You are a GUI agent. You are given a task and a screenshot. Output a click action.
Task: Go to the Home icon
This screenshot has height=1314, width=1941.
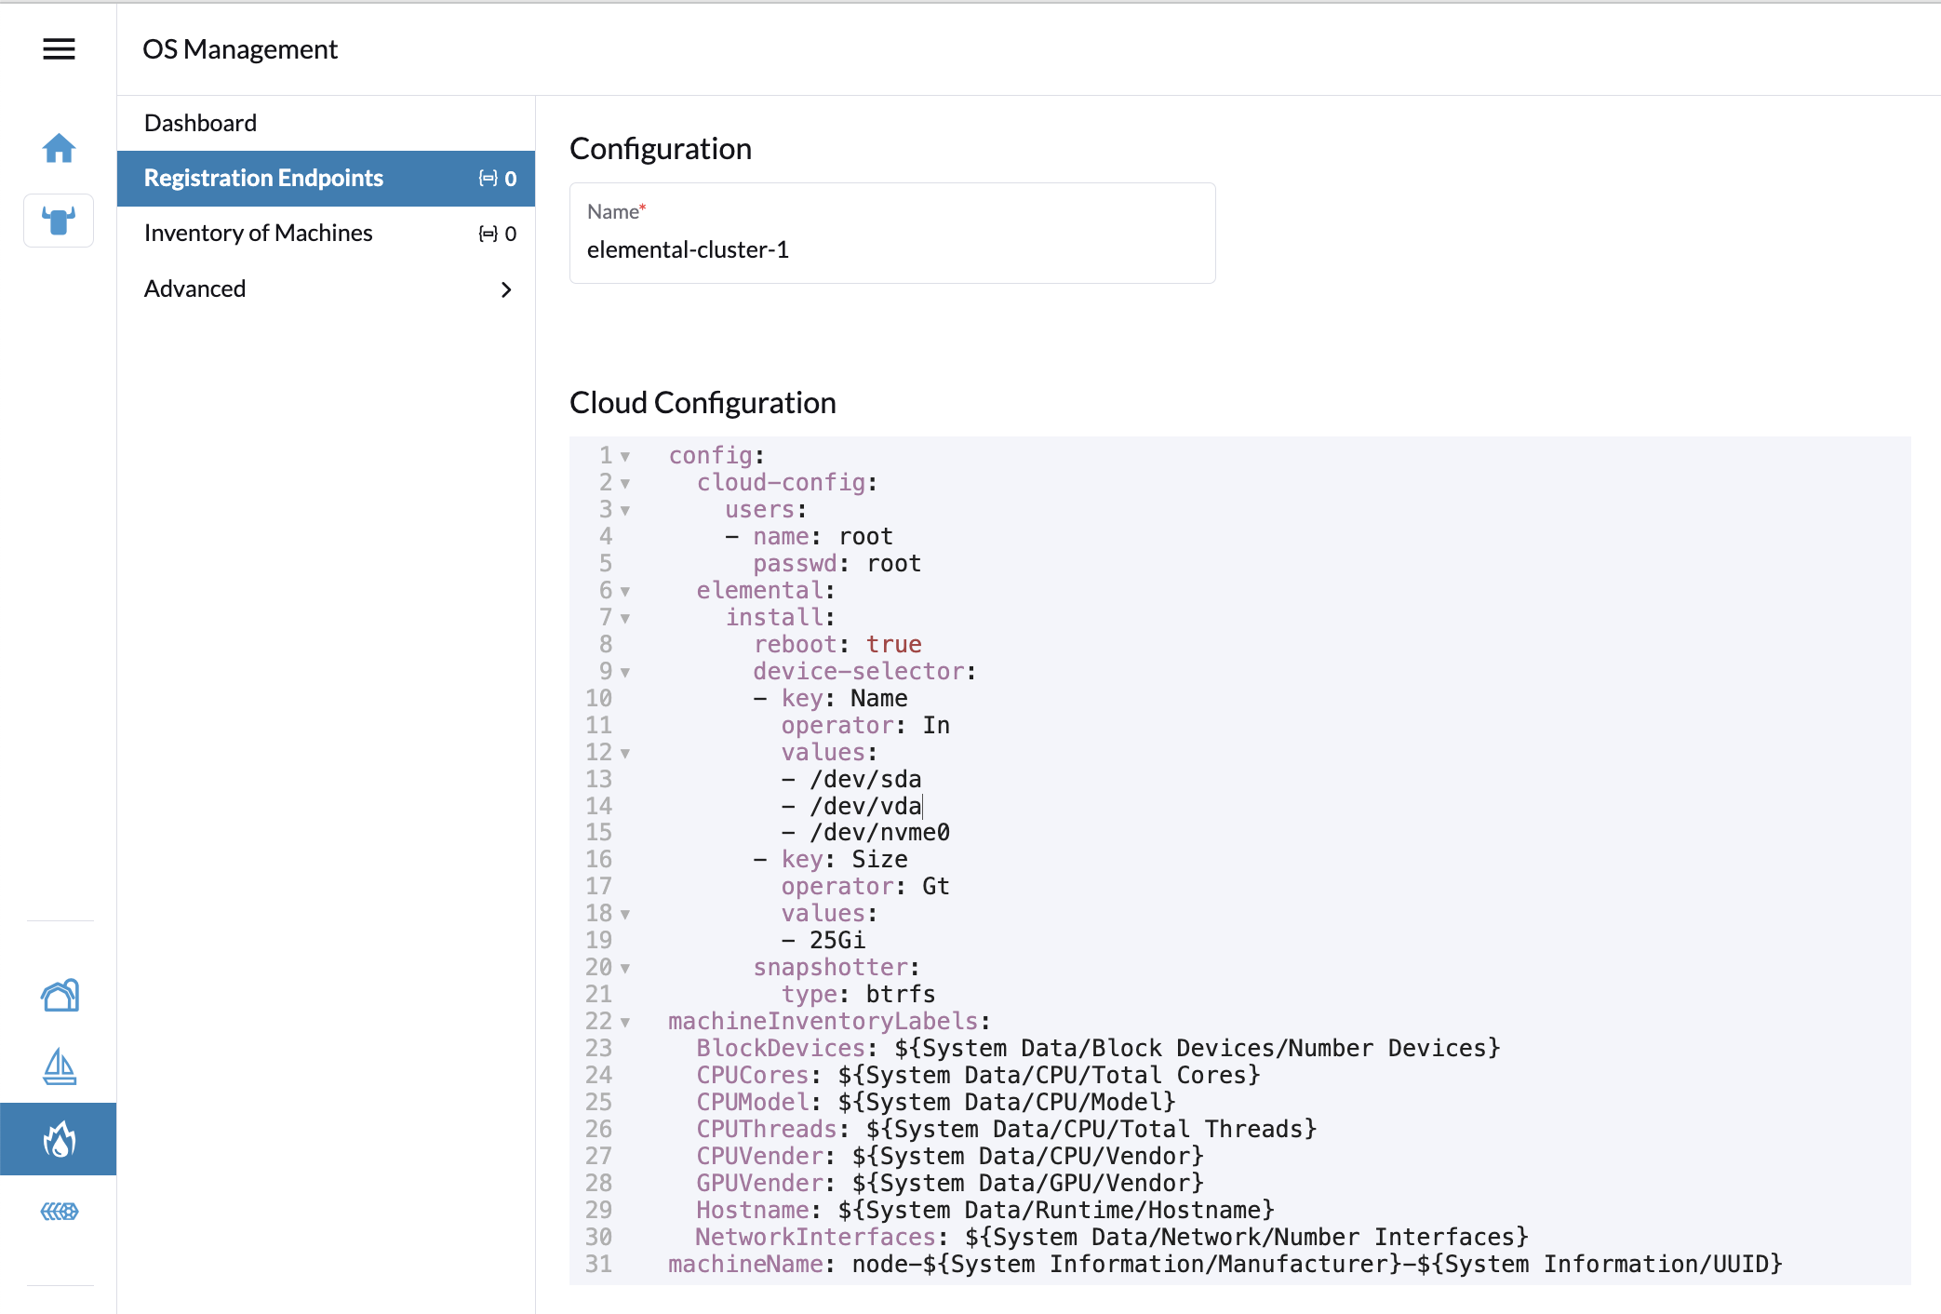tap(59, 148)
